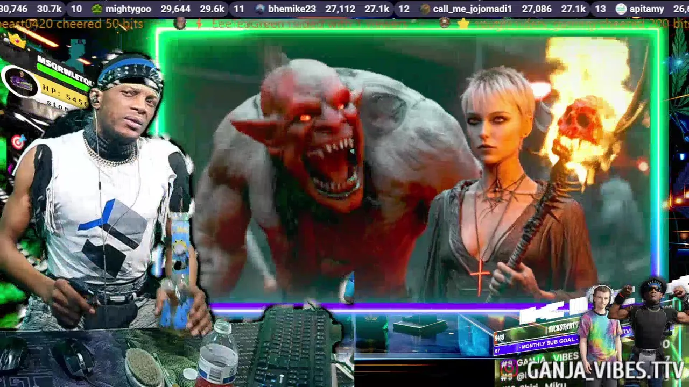
Task: Click mightygoo's avatar icon in leaderboard
Action: pos(97,9)
